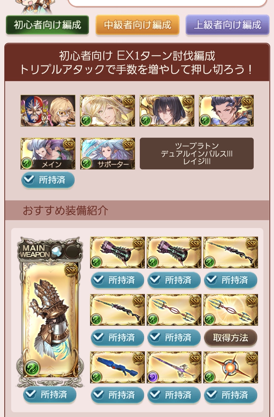Switch to 初心者向け編成 tab
The height and width of the screenshot is (417, 274).
click(47, 25)
